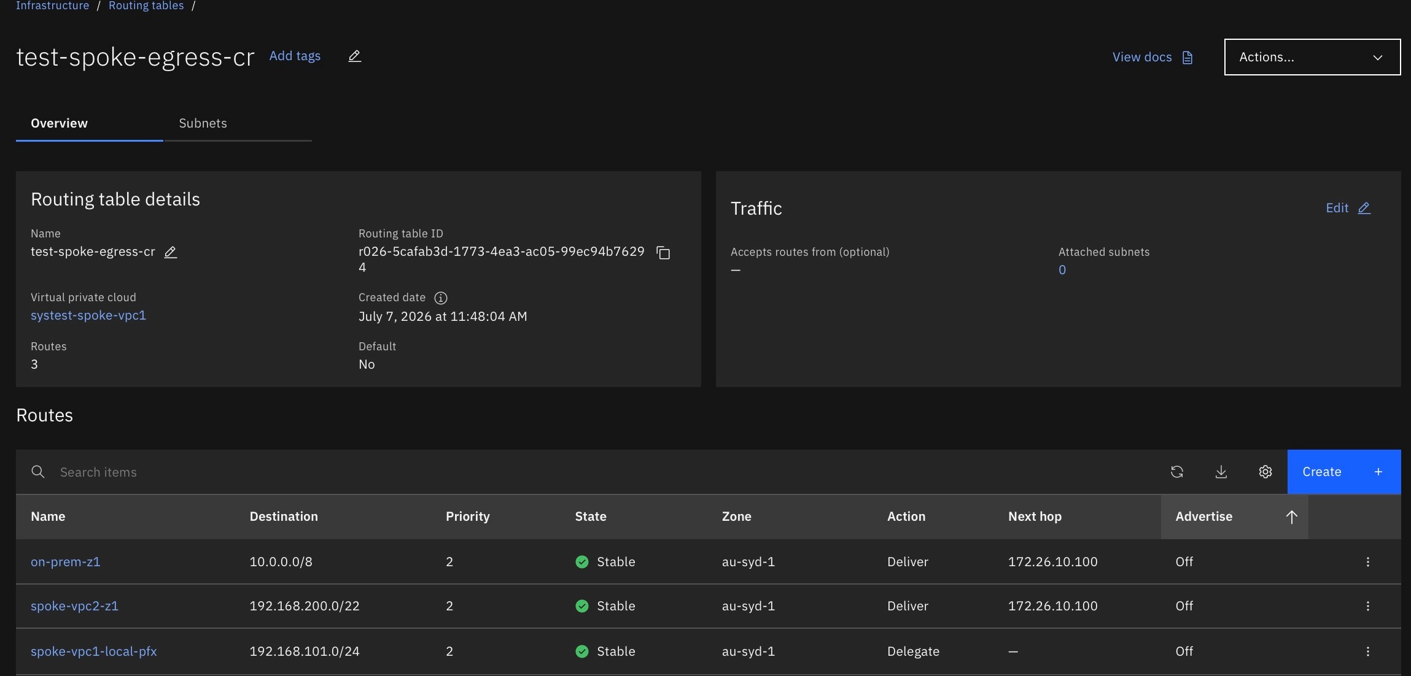Screen dimensions: 1411x676
Task: Click Stable status icon for spoke-vpc2-z1
Action: coord(582,606)
